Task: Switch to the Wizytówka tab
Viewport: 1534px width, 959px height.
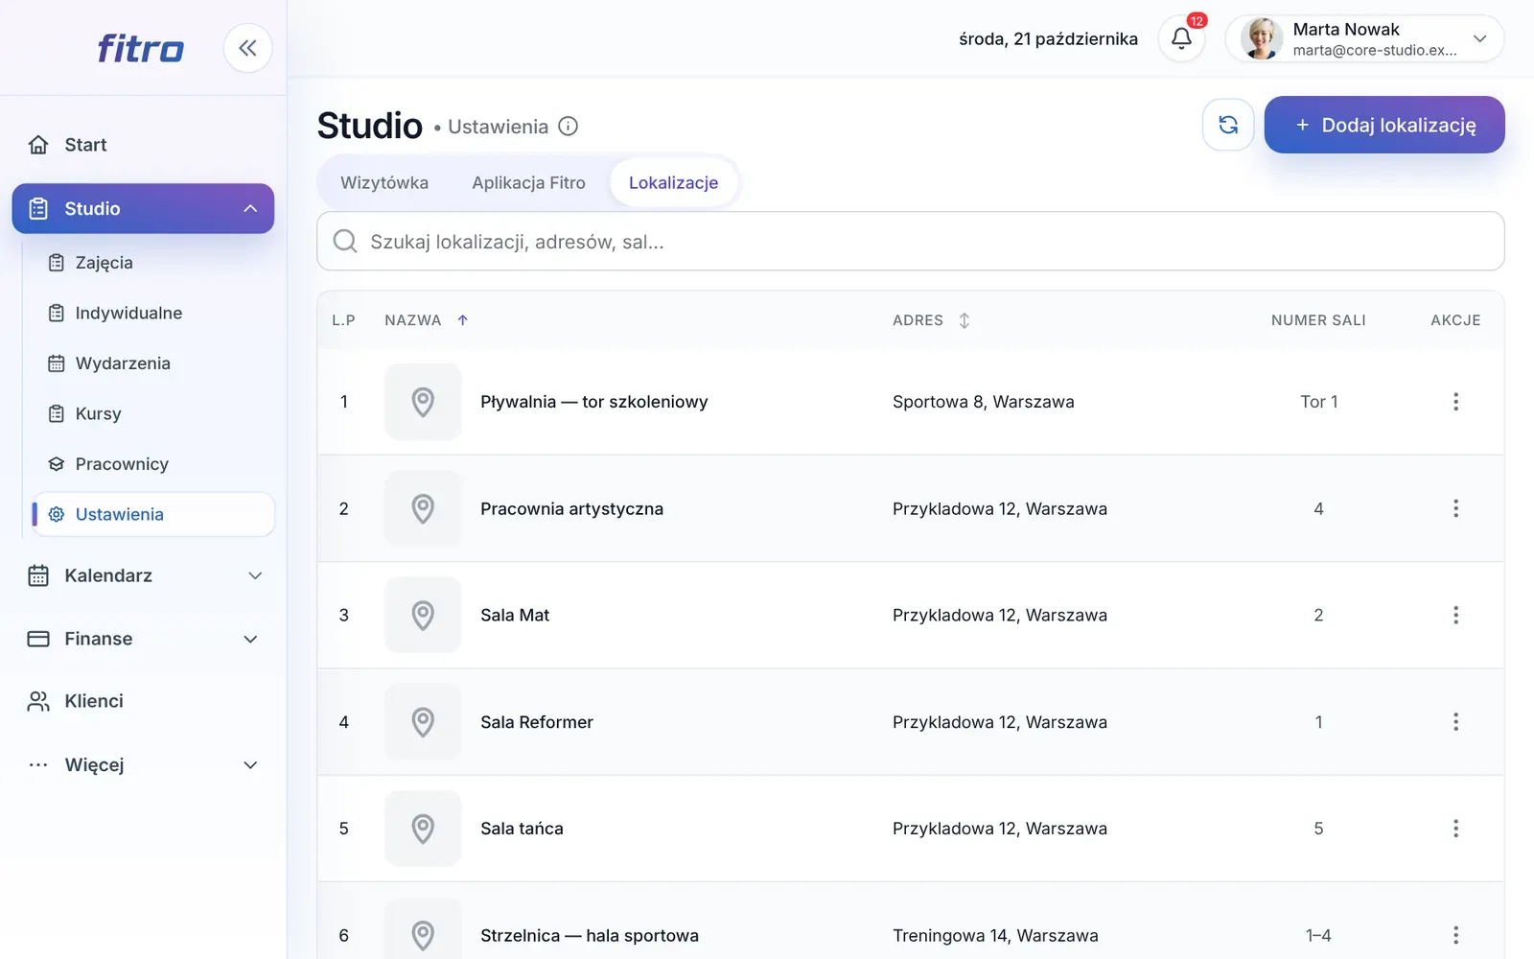Action: [384, 182]
